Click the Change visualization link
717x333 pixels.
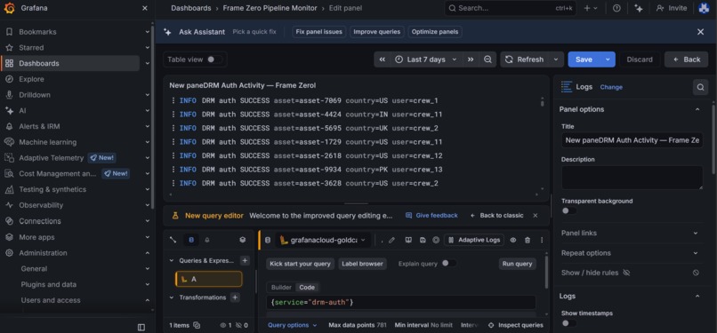coord(611,87)
